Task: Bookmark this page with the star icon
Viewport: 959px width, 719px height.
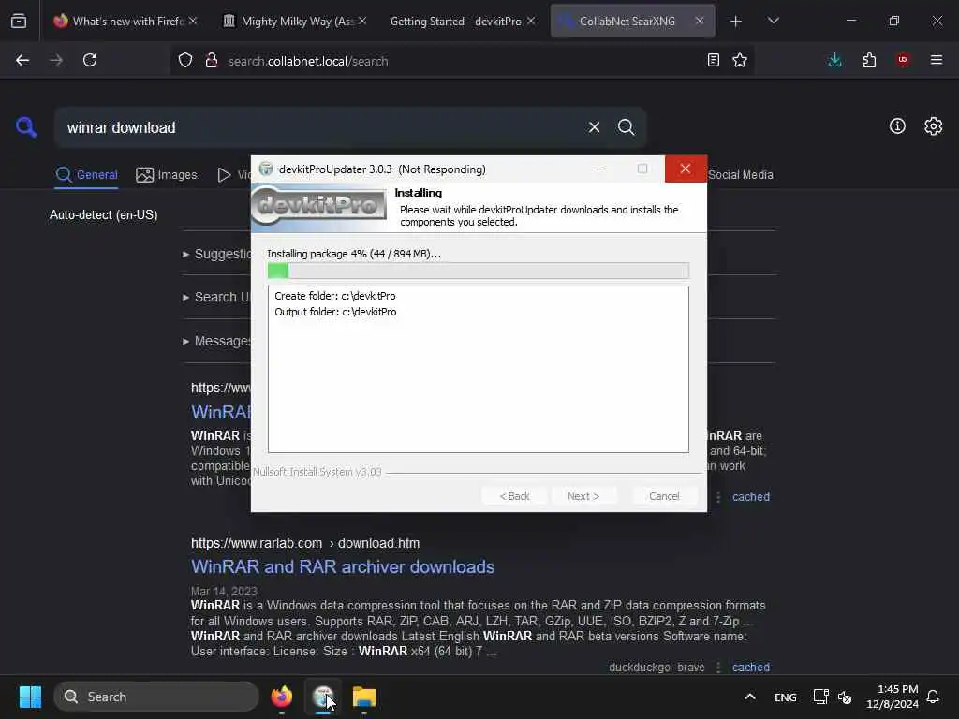Action: pyautogui.click(x=740, y=60)
